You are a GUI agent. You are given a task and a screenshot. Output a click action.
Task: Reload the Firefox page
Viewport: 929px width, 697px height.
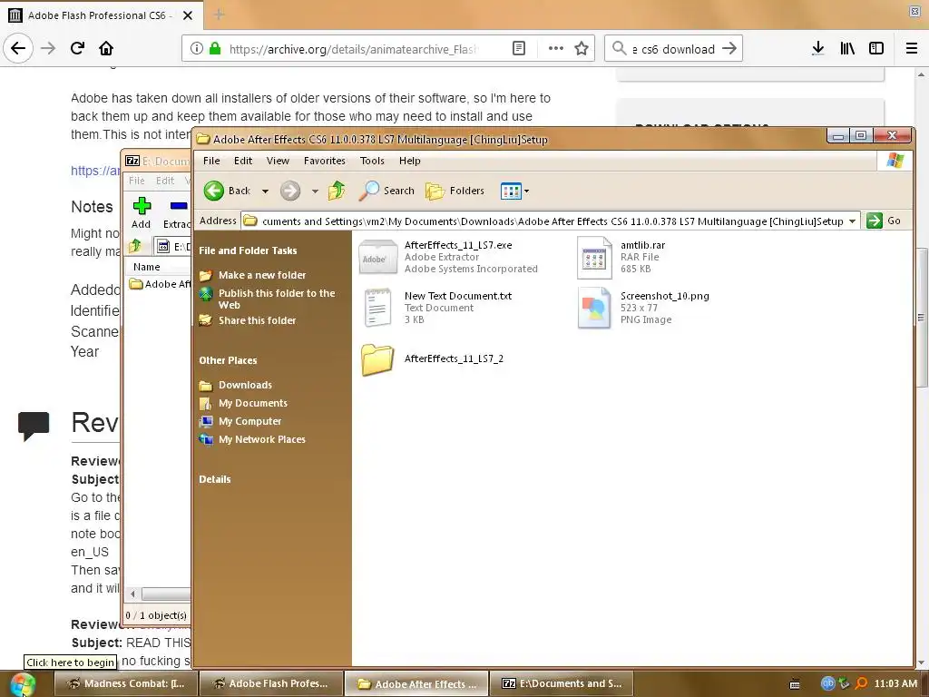pyautogui.click(x=77, y=48)
